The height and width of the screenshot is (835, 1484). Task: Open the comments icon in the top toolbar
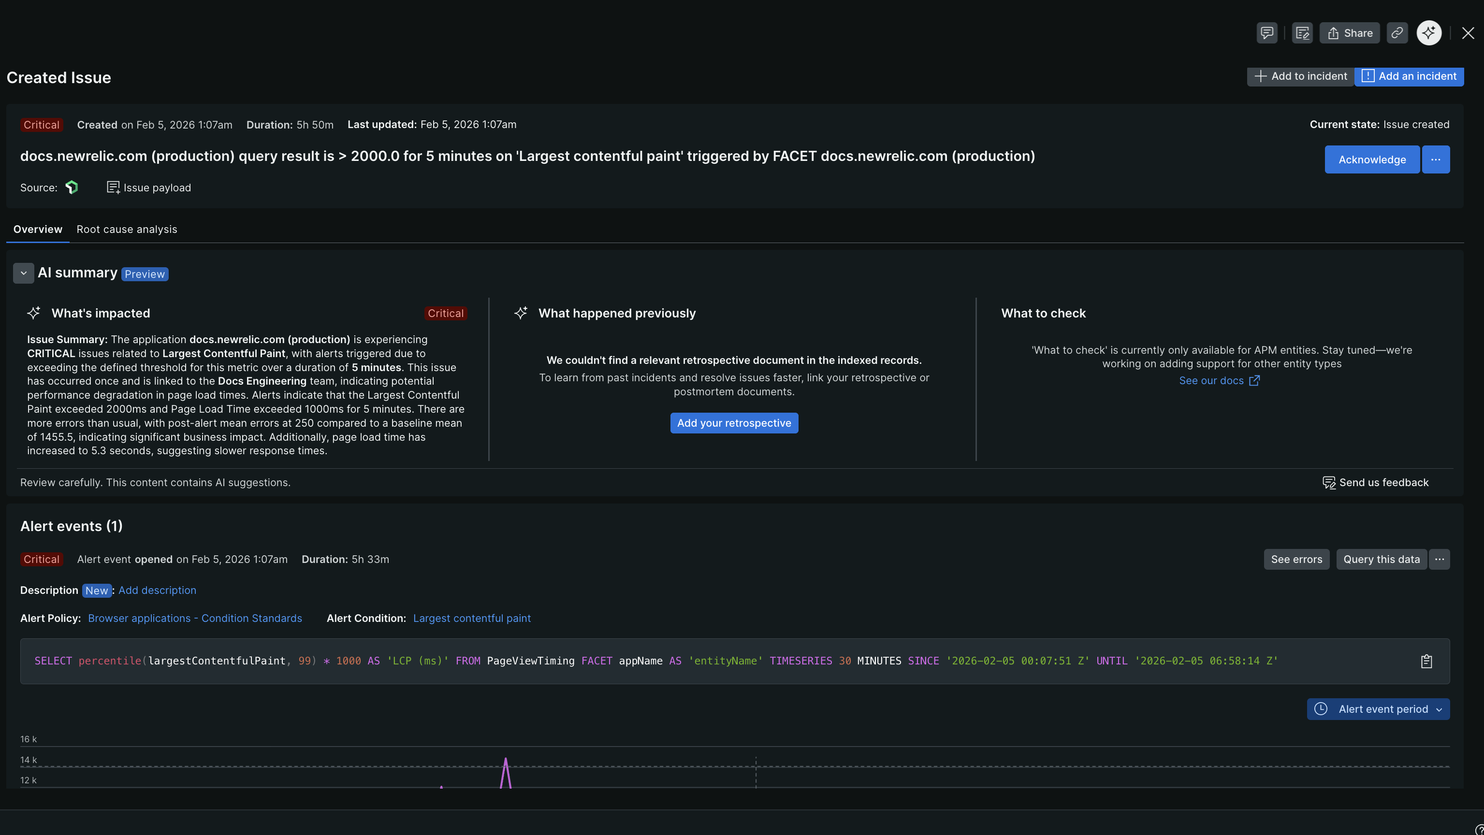tap(1266, 33)
